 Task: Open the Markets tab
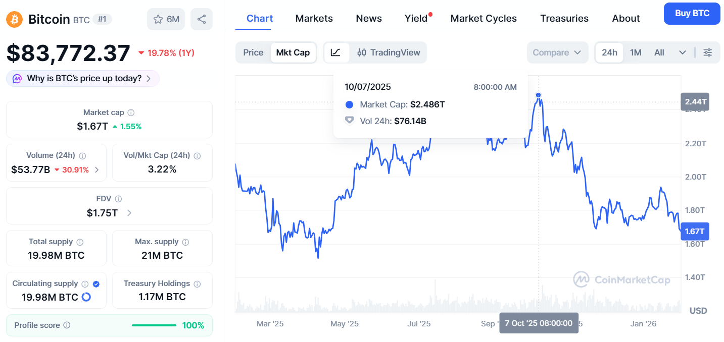pyautogui.click(x=314, y=19)
